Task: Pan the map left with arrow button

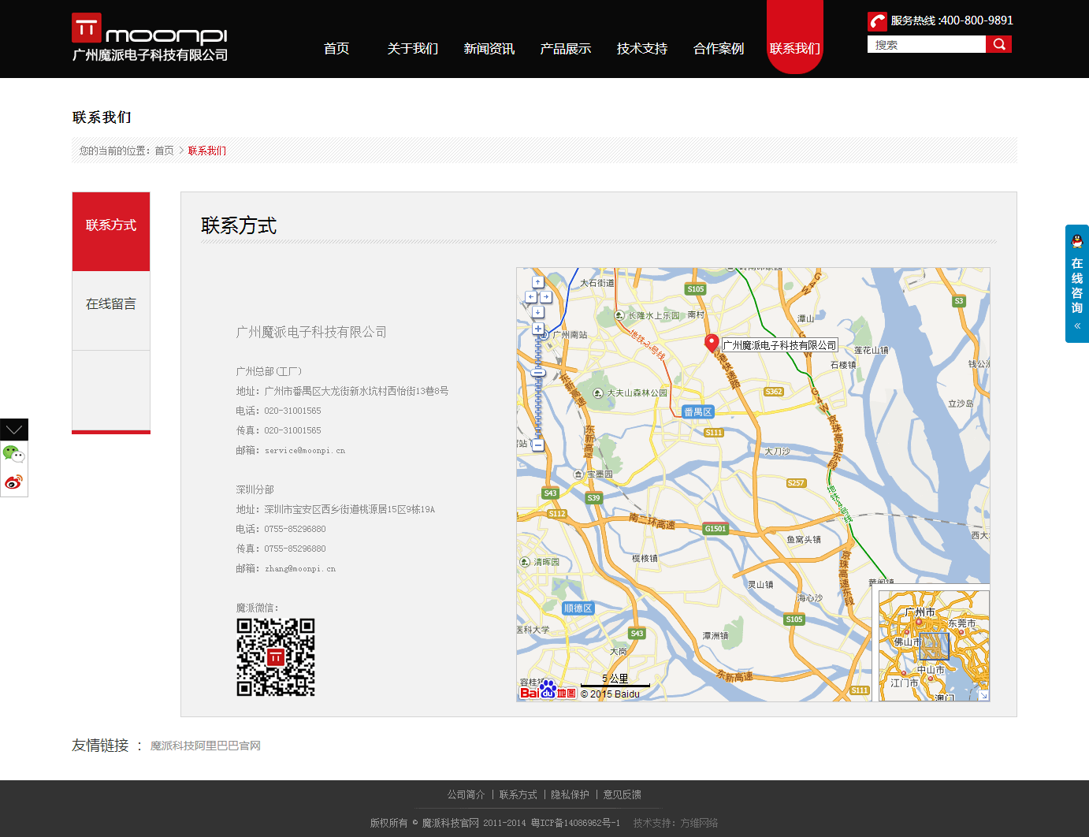Action: coord(530,297)
